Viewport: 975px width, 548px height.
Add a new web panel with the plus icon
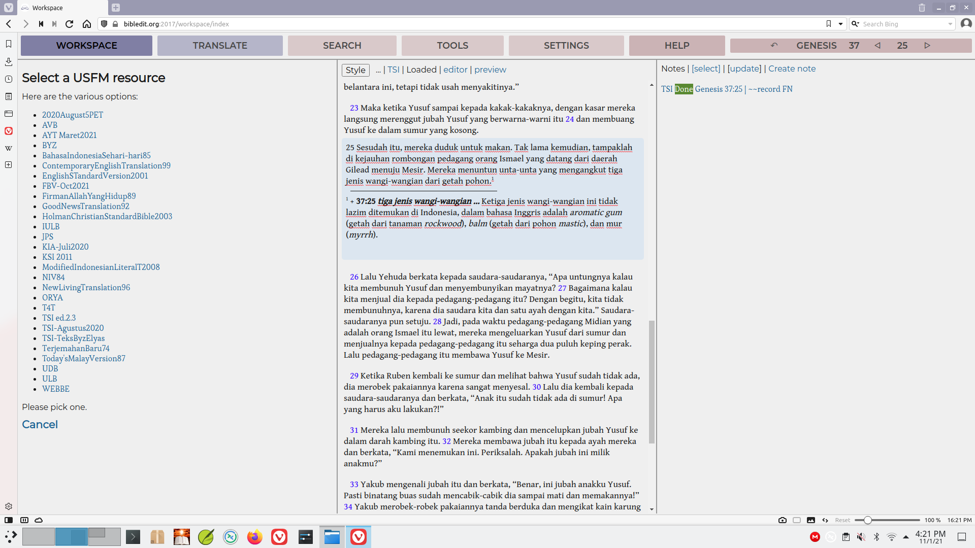coord(8,164)
